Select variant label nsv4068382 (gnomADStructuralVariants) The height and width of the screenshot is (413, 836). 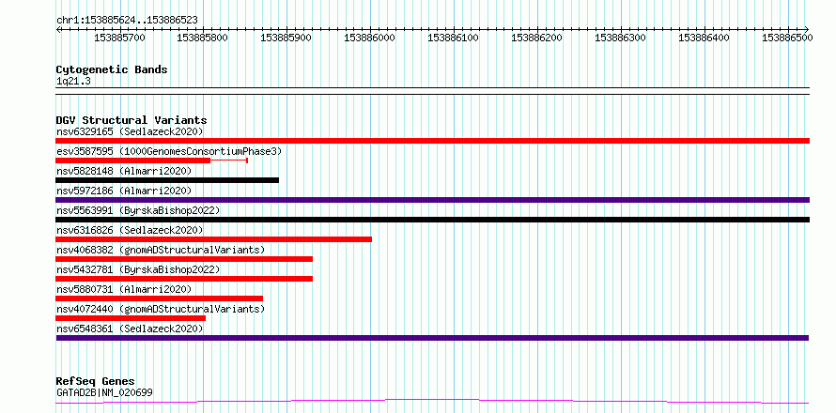(x=160, y=250)
